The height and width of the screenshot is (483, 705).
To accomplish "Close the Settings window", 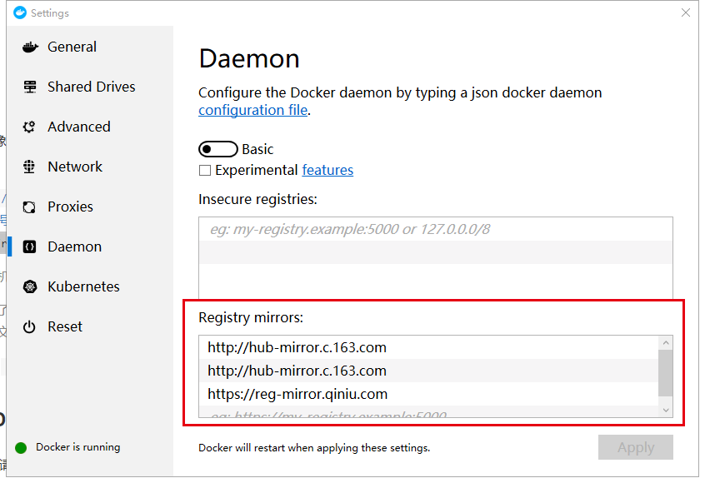I will (685, 12).
